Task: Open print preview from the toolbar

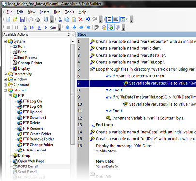Action: click(46, 19)
